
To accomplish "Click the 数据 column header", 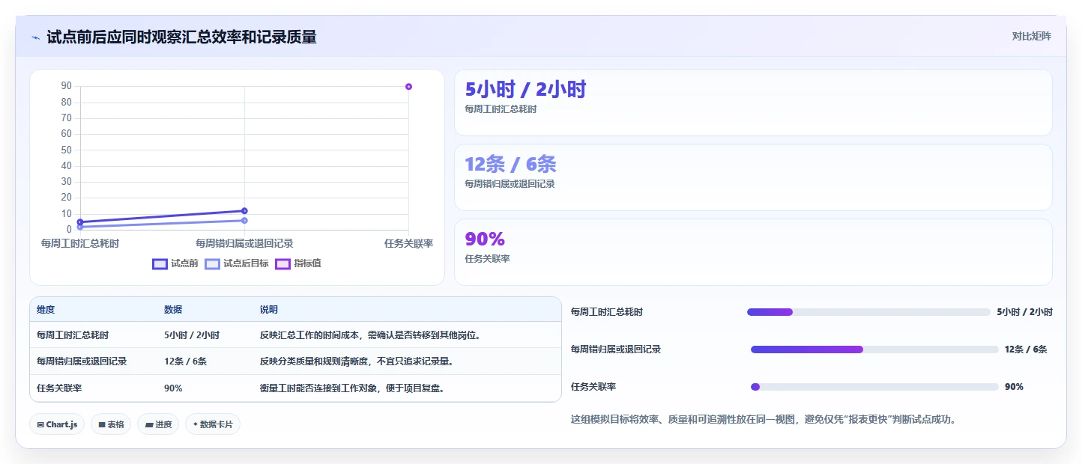I will click(173, 310).
